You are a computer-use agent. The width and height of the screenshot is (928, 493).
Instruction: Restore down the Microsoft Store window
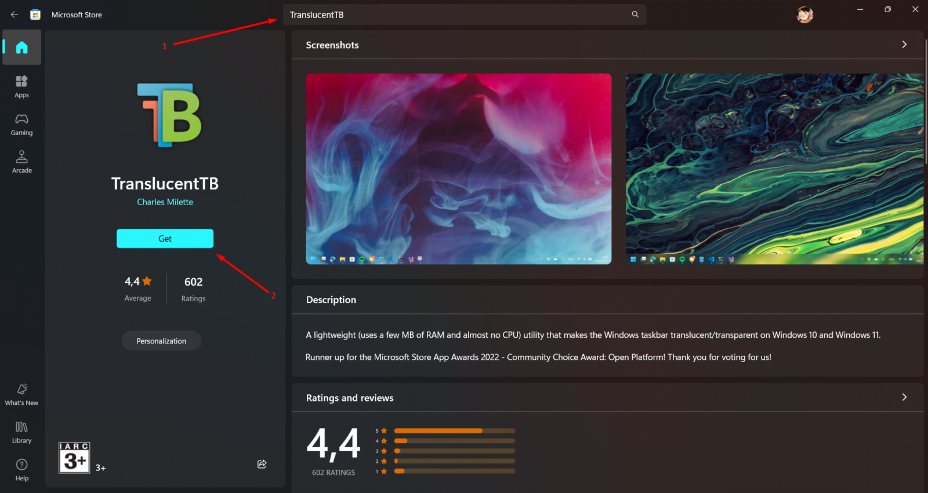[x=887, y=9]
